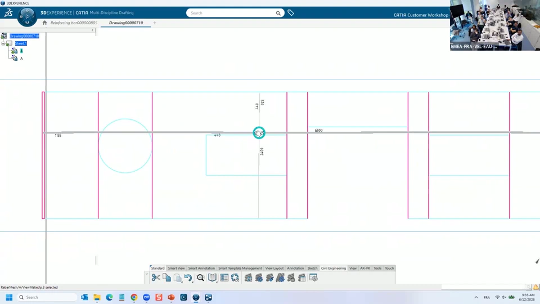Screen dimensions: 540x304
Task: Click the Home icon beside tabs
Action: click(x=44, y=23)
